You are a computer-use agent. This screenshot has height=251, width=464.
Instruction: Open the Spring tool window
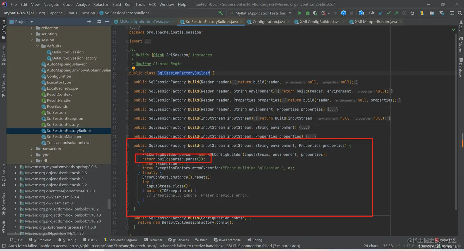254,240
